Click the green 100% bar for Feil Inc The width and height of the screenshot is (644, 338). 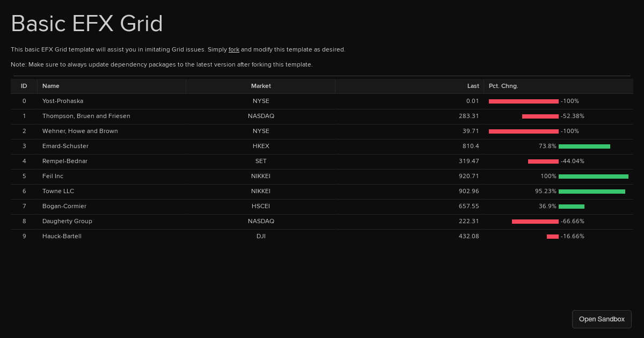593,177
